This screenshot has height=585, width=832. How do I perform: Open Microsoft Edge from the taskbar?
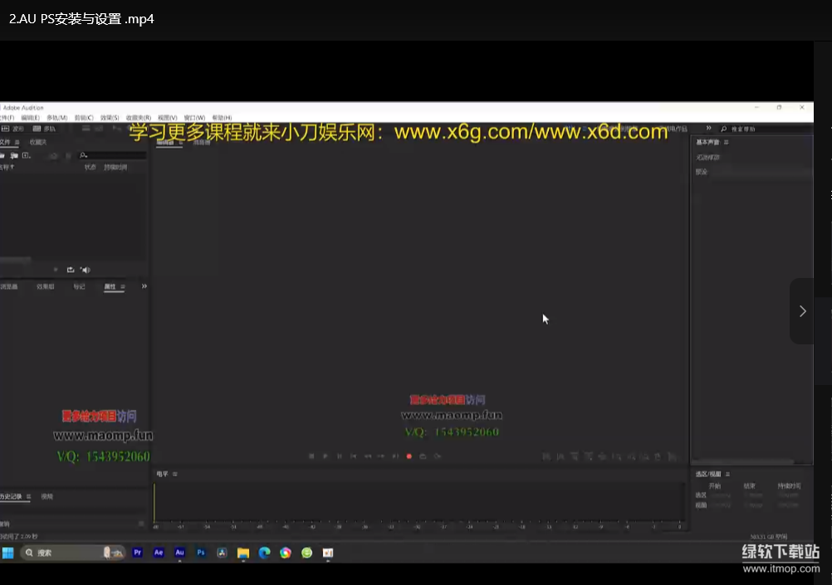point(264,553)
